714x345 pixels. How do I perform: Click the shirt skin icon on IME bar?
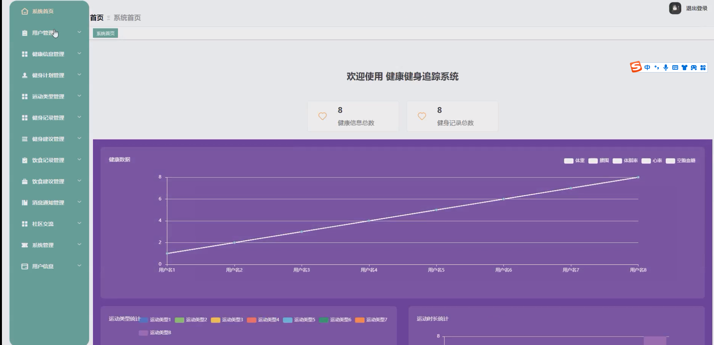tap(684, 67)
